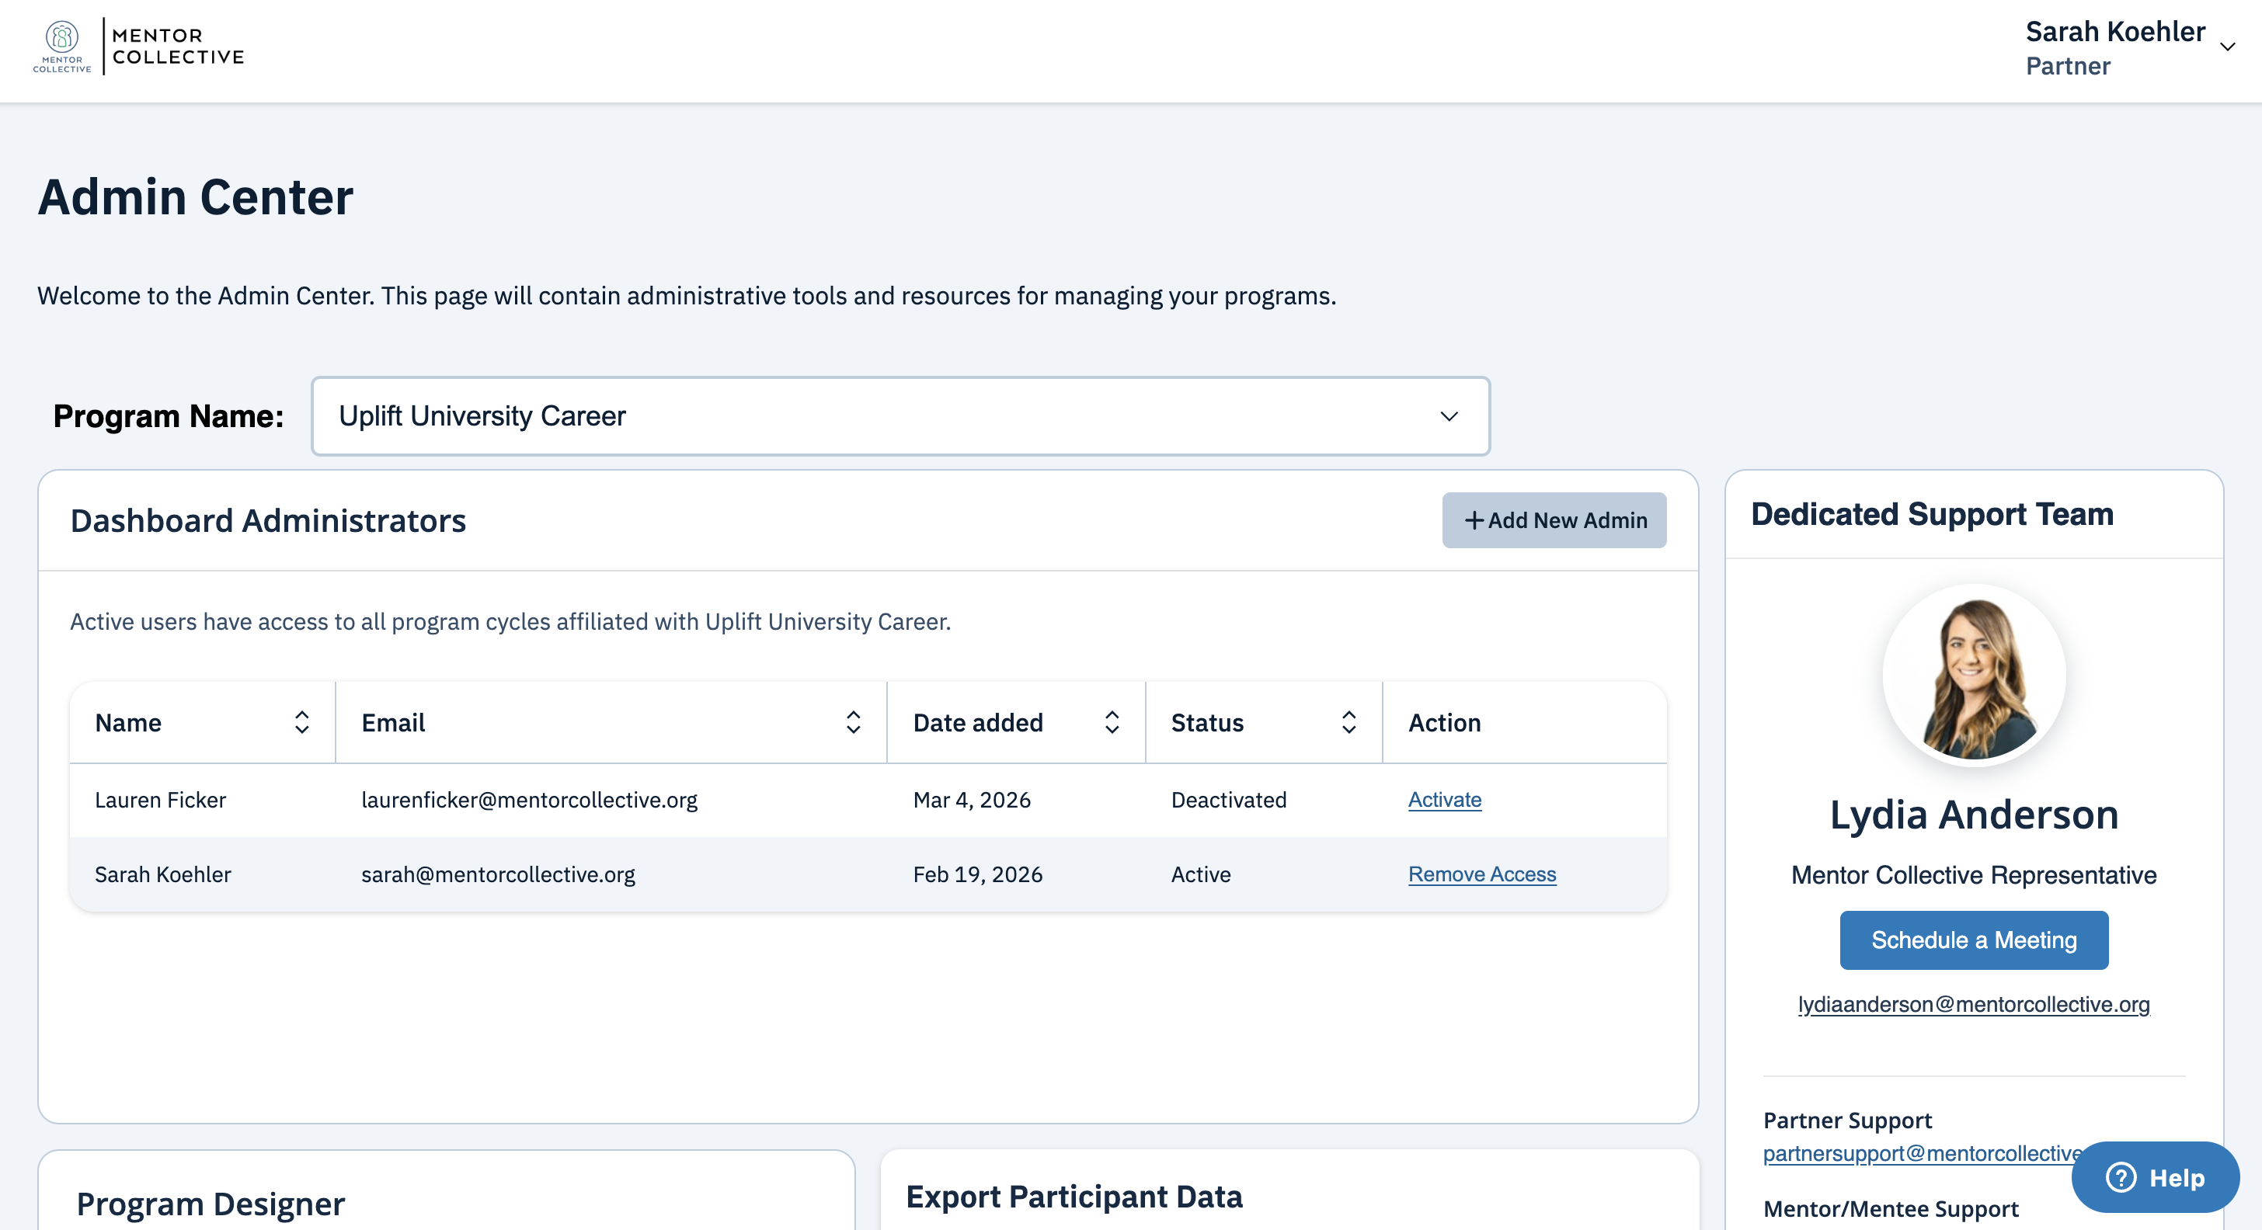
Task: Select sarah@mentorcollective.org email cell
Action: point(498,874)
